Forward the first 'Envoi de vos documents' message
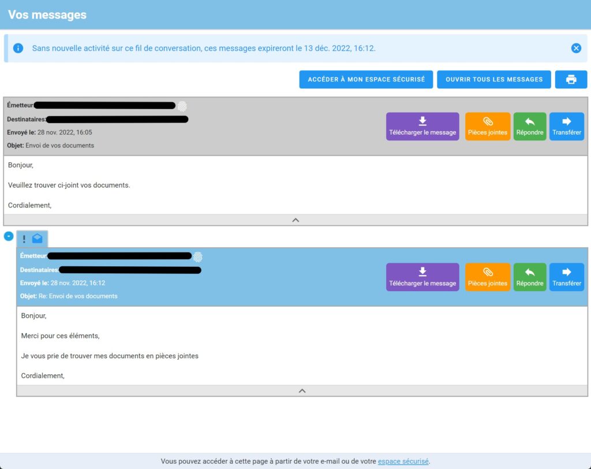The height and width of the screenshot is (469, 591). pyautogui.click(x=566, y=126)
